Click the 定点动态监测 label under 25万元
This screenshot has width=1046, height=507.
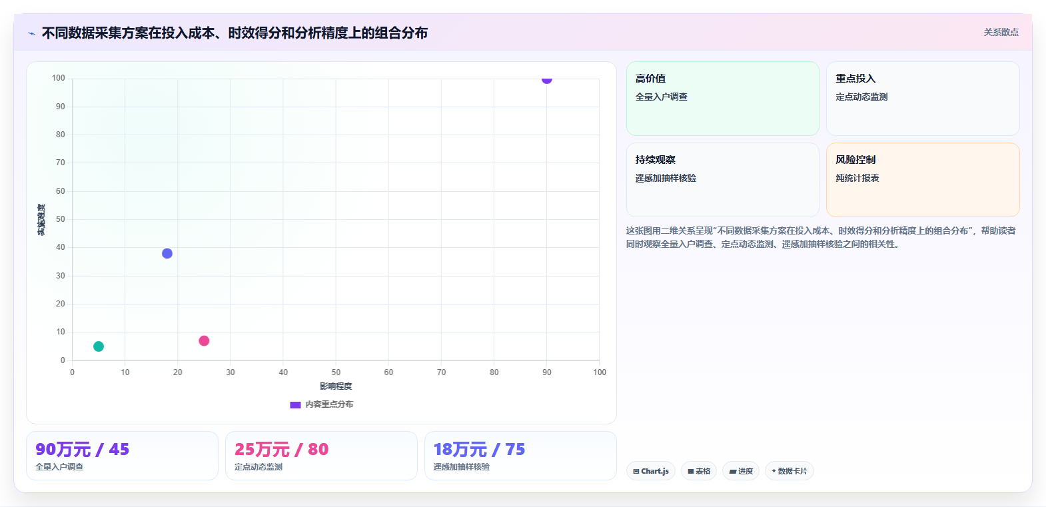point(259,467)
